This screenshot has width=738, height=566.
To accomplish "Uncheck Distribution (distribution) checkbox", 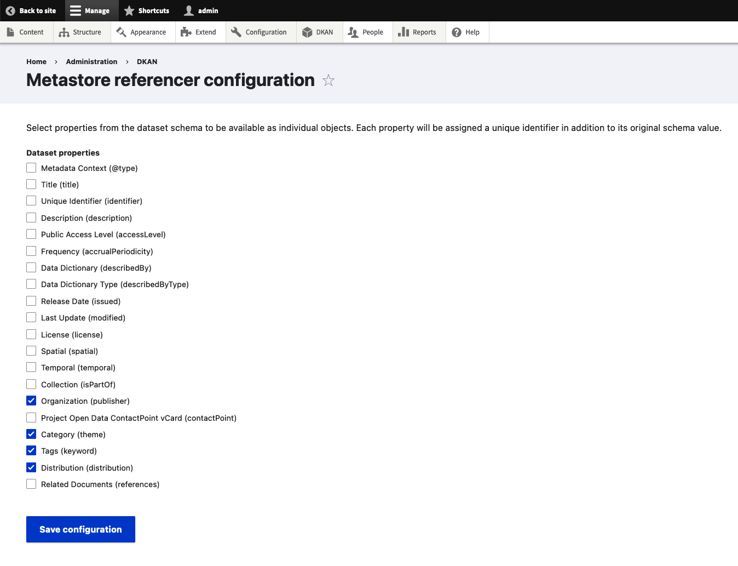I will click(x=31, y=467).
